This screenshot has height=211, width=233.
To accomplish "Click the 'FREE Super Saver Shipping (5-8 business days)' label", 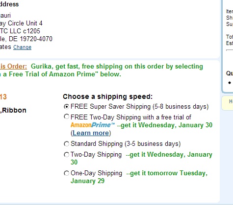I will click(140, 107).
